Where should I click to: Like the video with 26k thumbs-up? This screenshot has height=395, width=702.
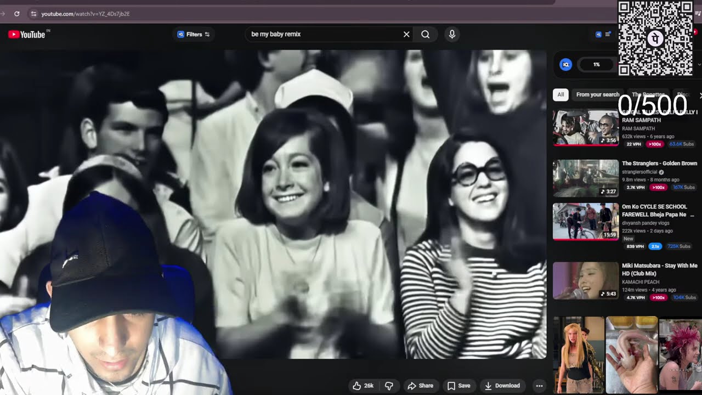(363, 386)
